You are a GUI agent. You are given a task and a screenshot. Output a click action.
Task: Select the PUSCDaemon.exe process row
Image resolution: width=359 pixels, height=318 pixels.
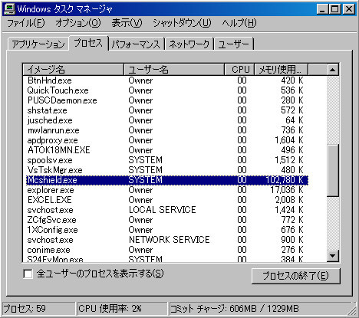[x=167, y=100]
